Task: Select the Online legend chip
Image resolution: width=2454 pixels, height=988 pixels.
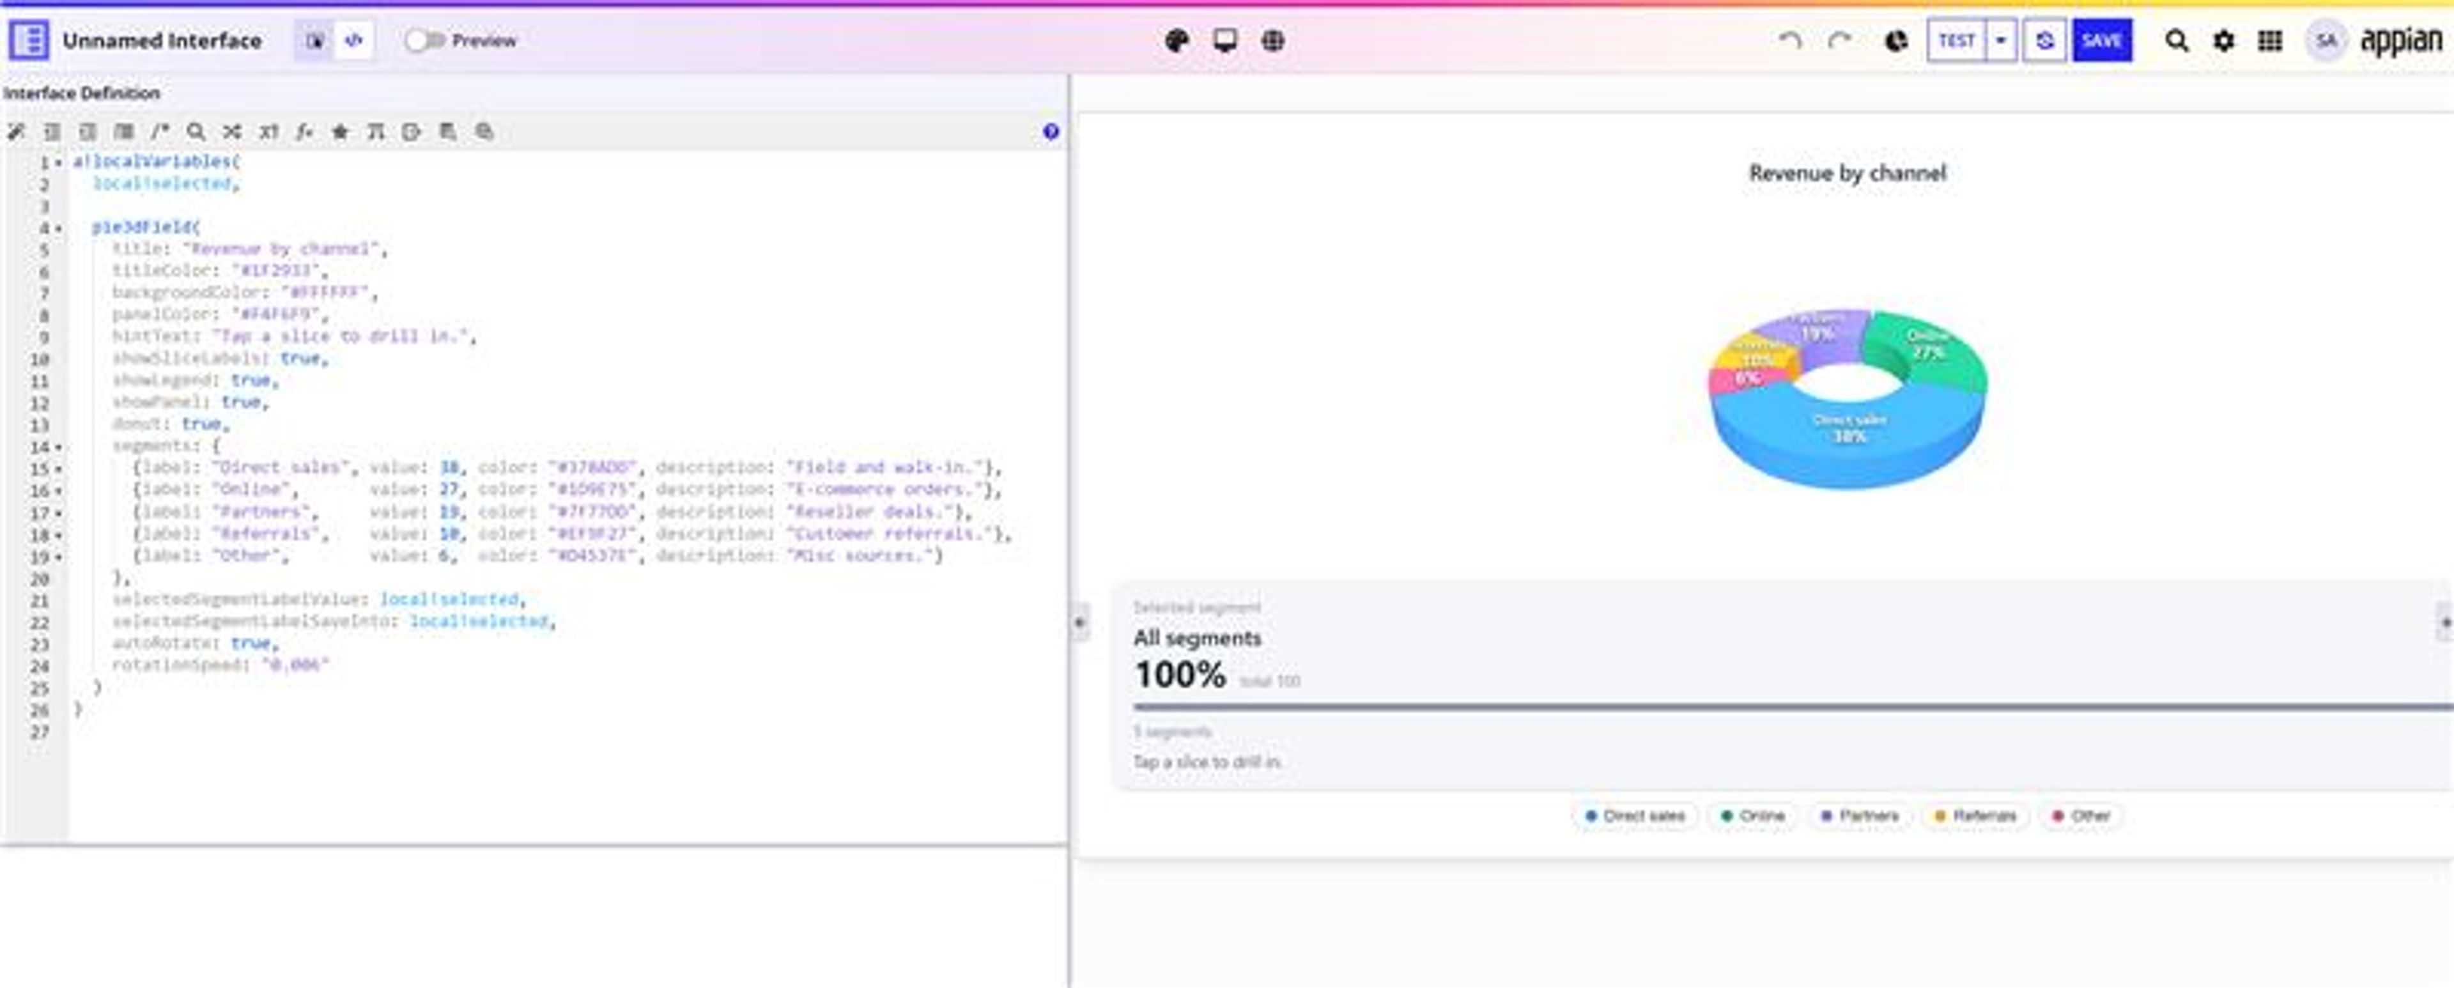Action: pyautogui.click(x=1753, y=815)
